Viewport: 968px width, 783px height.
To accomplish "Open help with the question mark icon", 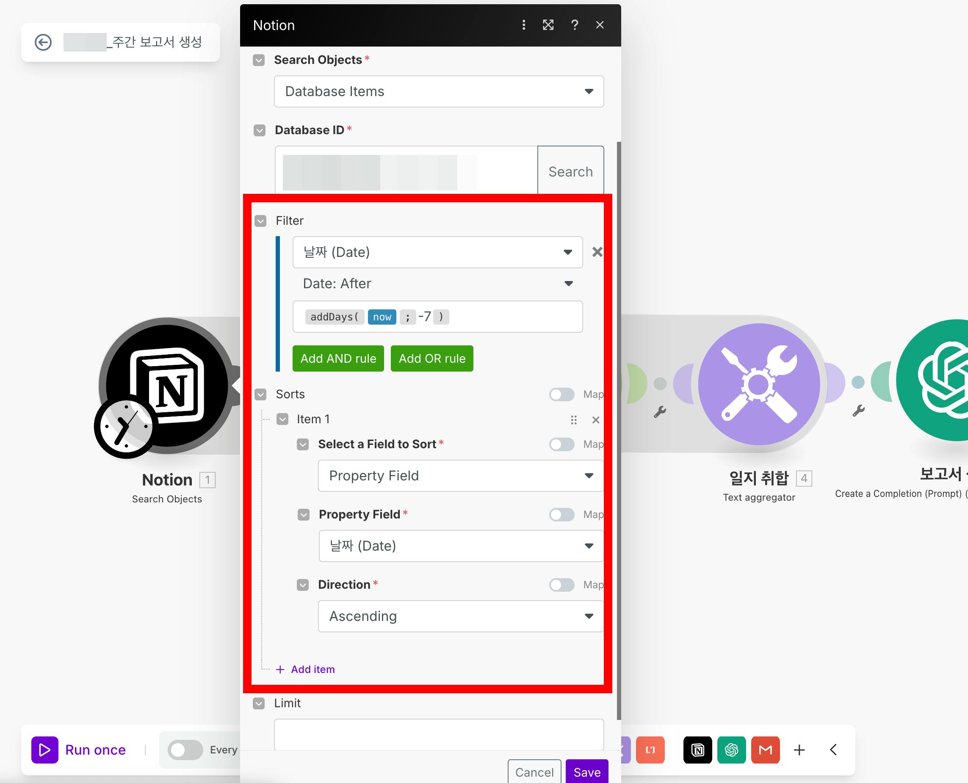I will [x=575, y=25].
